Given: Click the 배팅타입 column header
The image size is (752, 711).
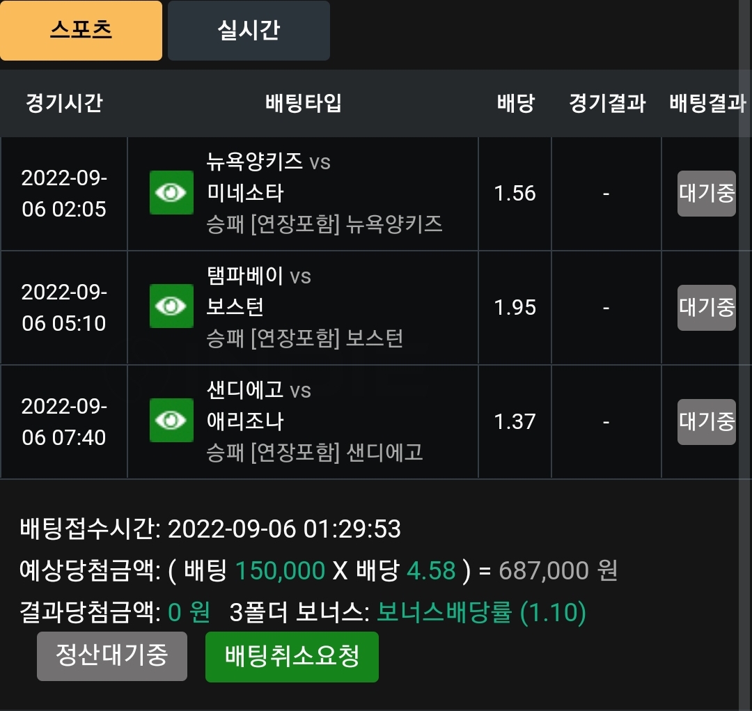Looking at the screenshot, I should tap(303, 103).
